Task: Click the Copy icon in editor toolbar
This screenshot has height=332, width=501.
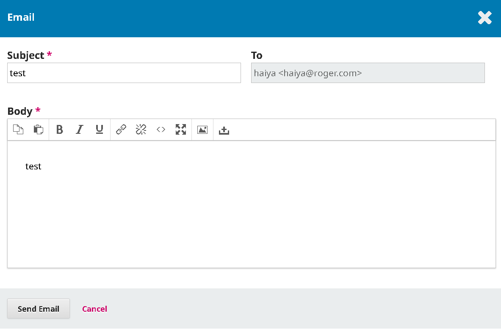Action: 18,130
